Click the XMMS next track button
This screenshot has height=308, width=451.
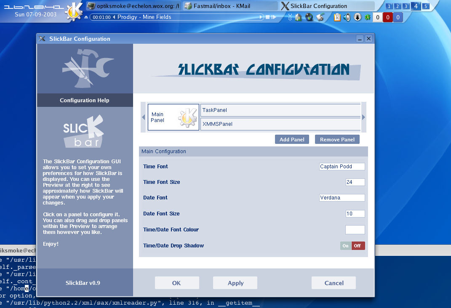(x=274, y=17)
